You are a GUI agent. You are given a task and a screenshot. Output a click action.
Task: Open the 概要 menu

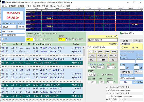tap(68, 6)
